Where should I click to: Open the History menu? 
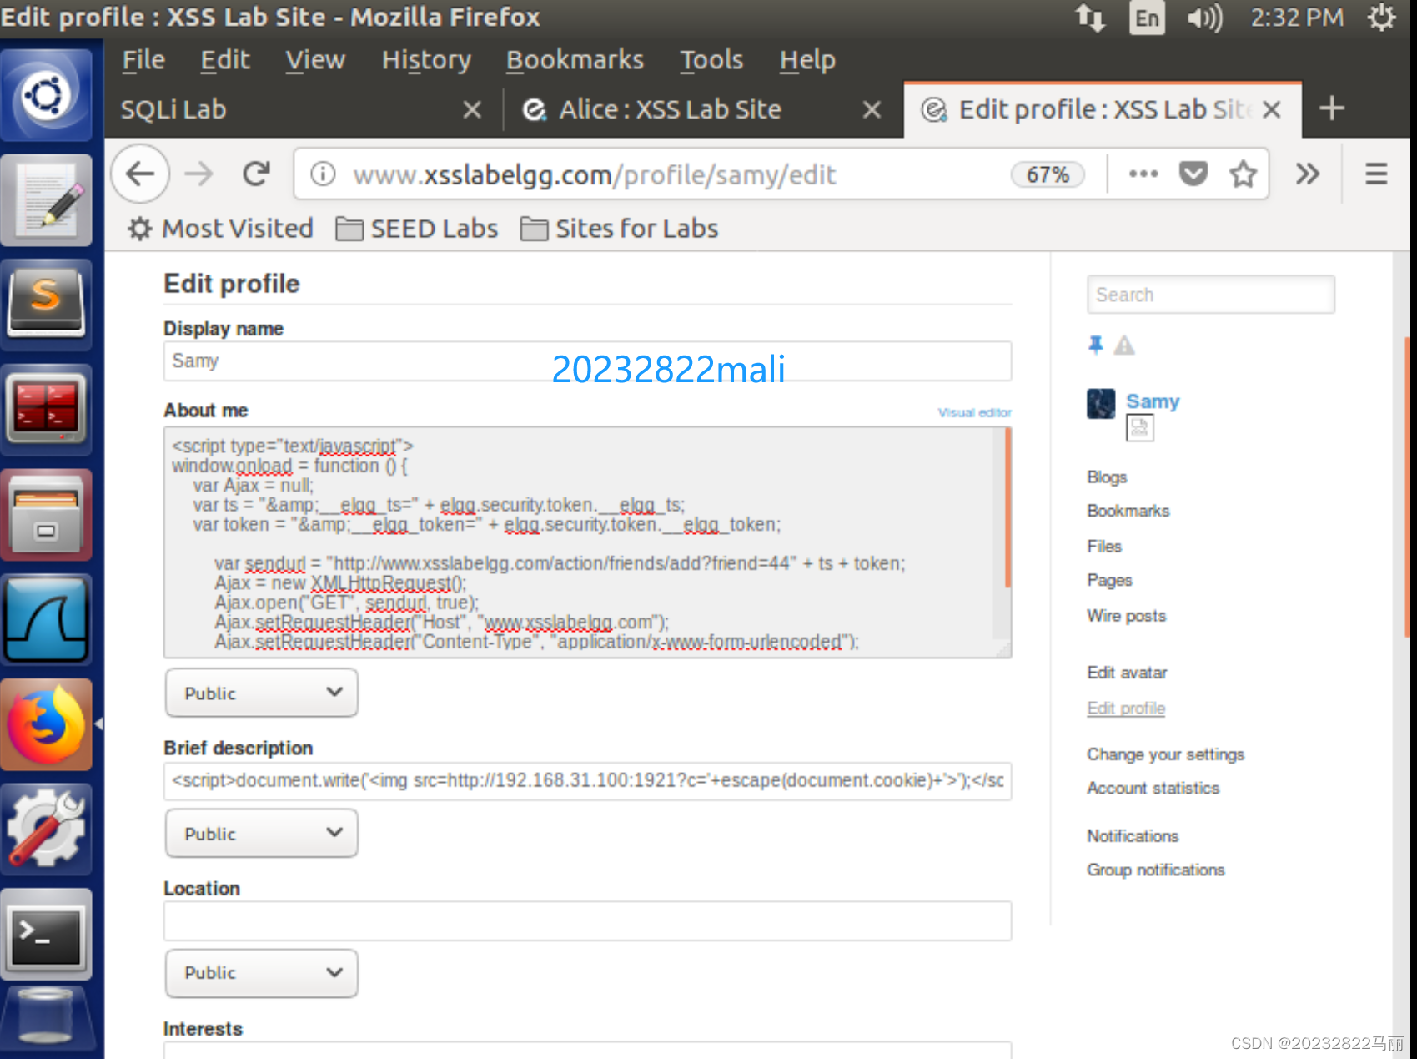(x=426, y=60)
